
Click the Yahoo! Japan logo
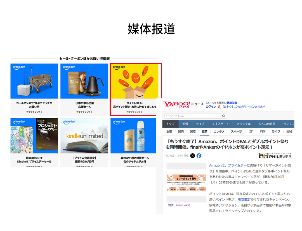pyautogui.click(x=176, y=105)
